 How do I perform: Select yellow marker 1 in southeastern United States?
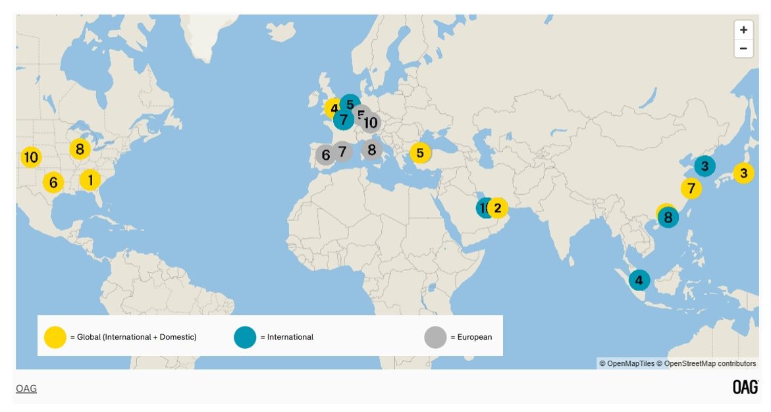click(x=90, y=180)
